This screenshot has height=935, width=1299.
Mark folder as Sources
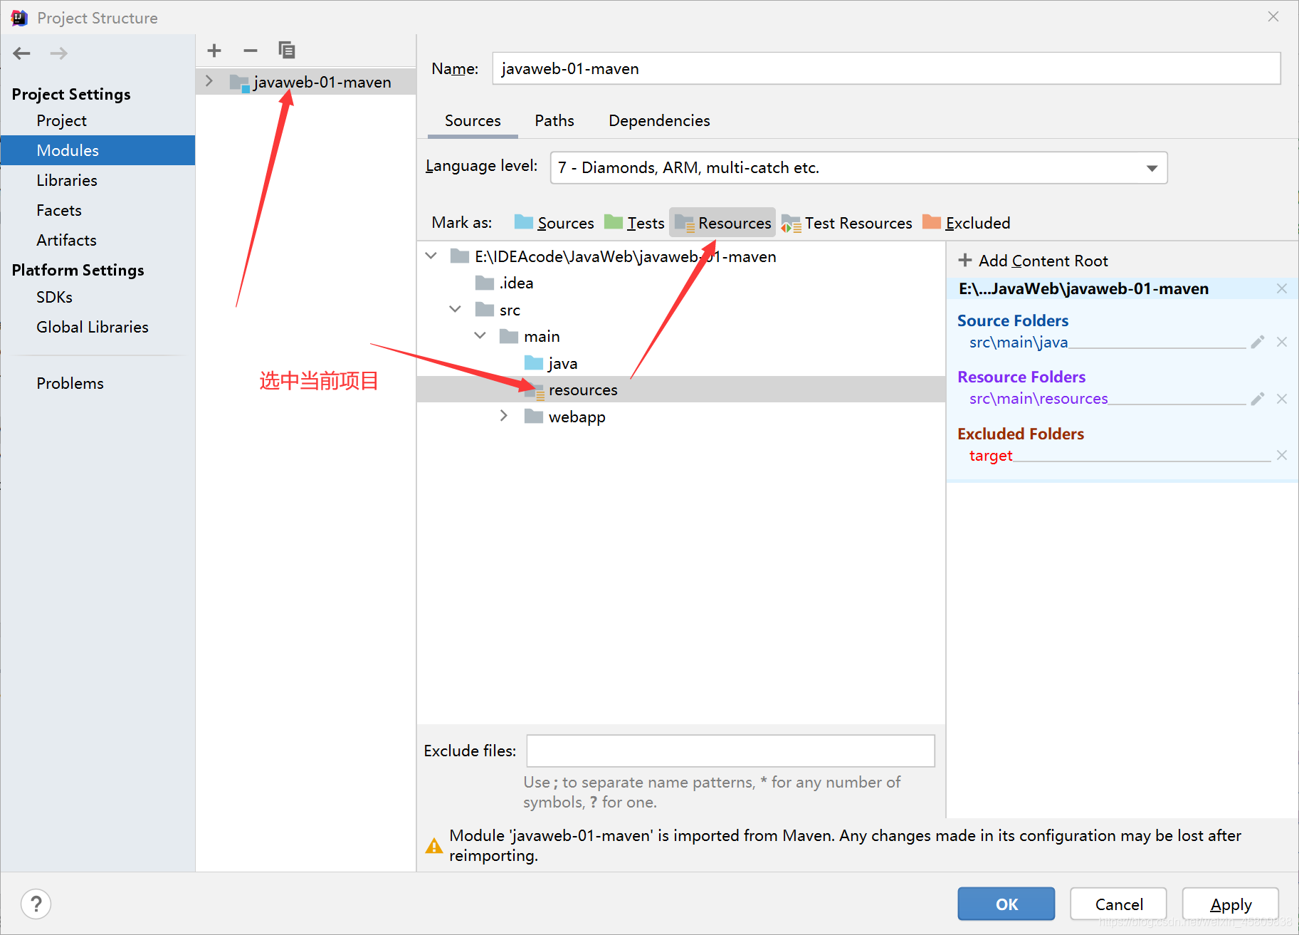point(554,223)
